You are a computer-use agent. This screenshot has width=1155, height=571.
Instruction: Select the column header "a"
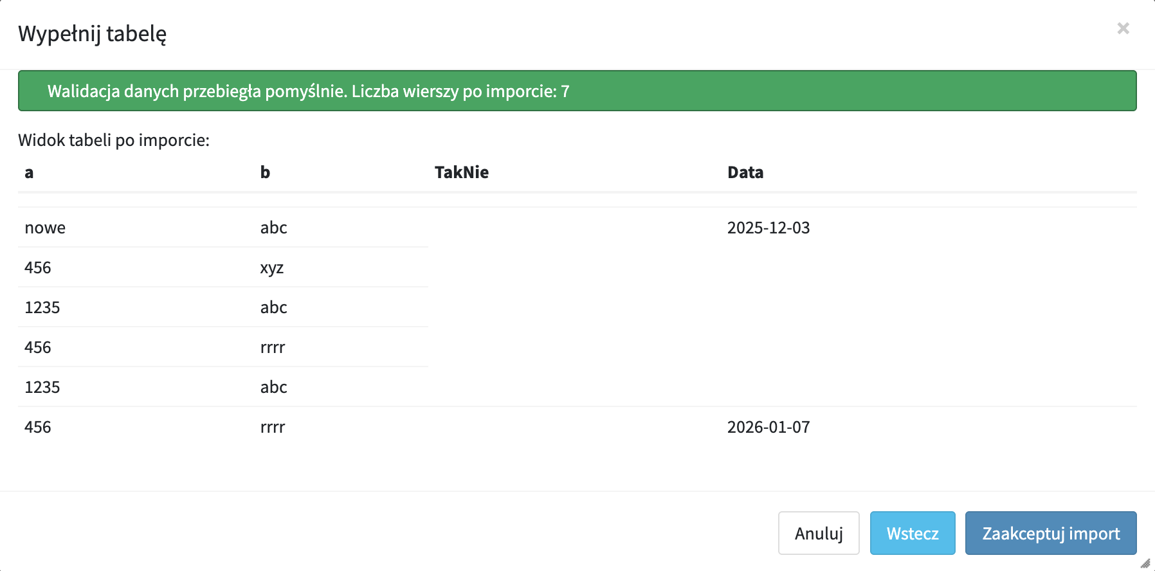(x=29, y=172)
